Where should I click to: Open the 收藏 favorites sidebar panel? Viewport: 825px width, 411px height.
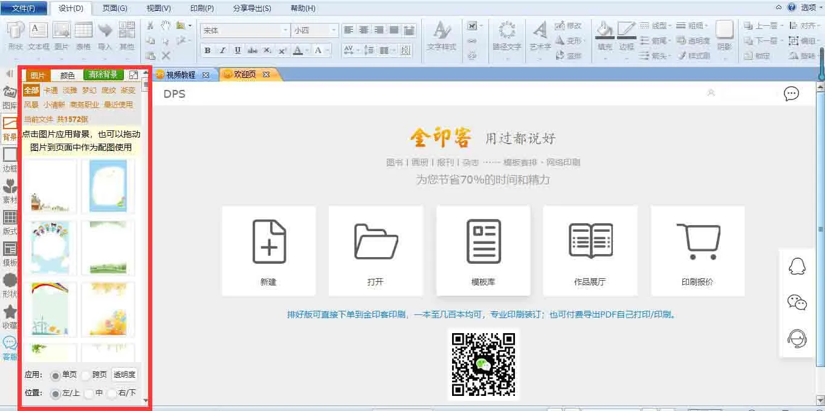(x=10, y=316)
